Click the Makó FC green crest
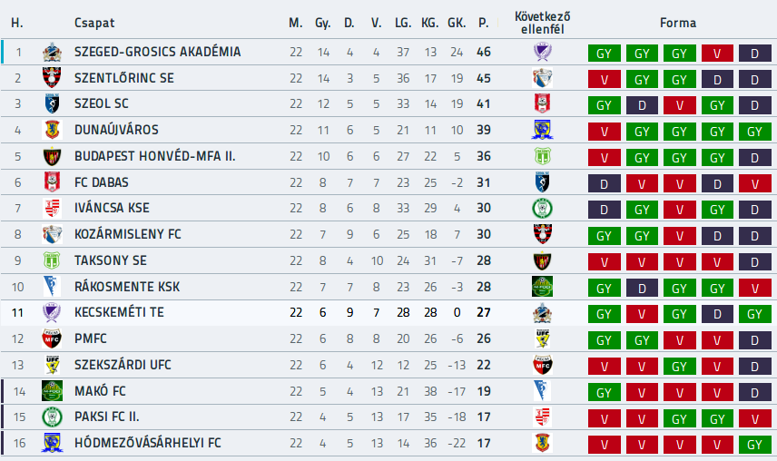This screenshot has height=461, width=777. tap(52, 391)
